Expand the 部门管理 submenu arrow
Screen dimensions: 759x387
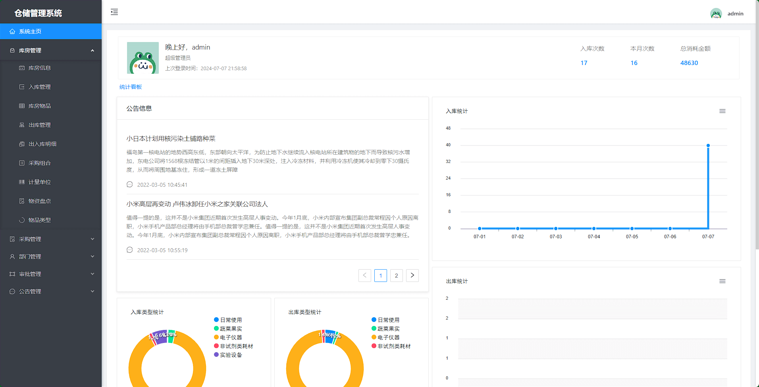(92, 257)
